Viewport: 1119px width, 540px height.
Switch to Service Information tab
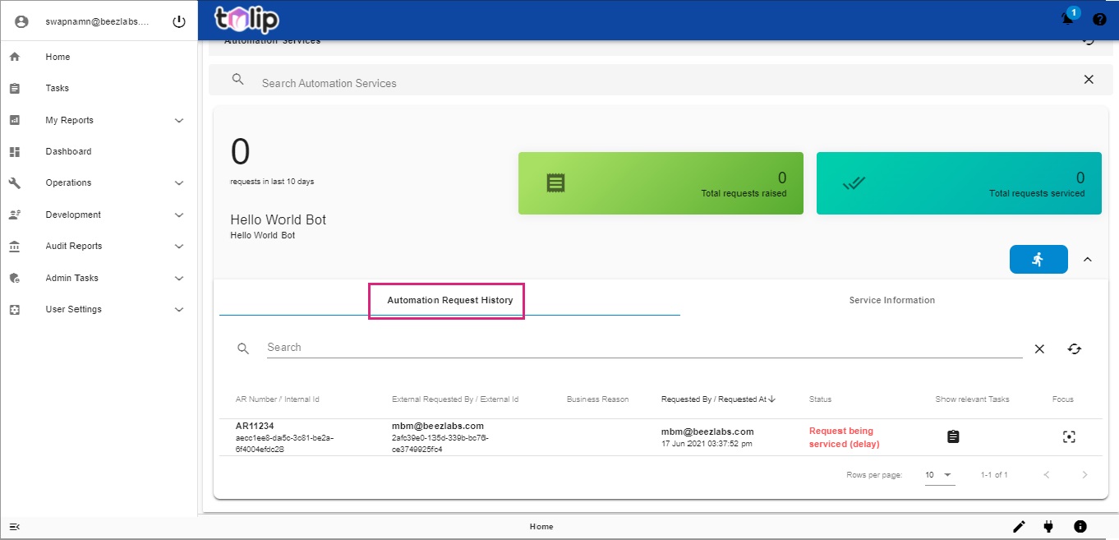point(891,300)
